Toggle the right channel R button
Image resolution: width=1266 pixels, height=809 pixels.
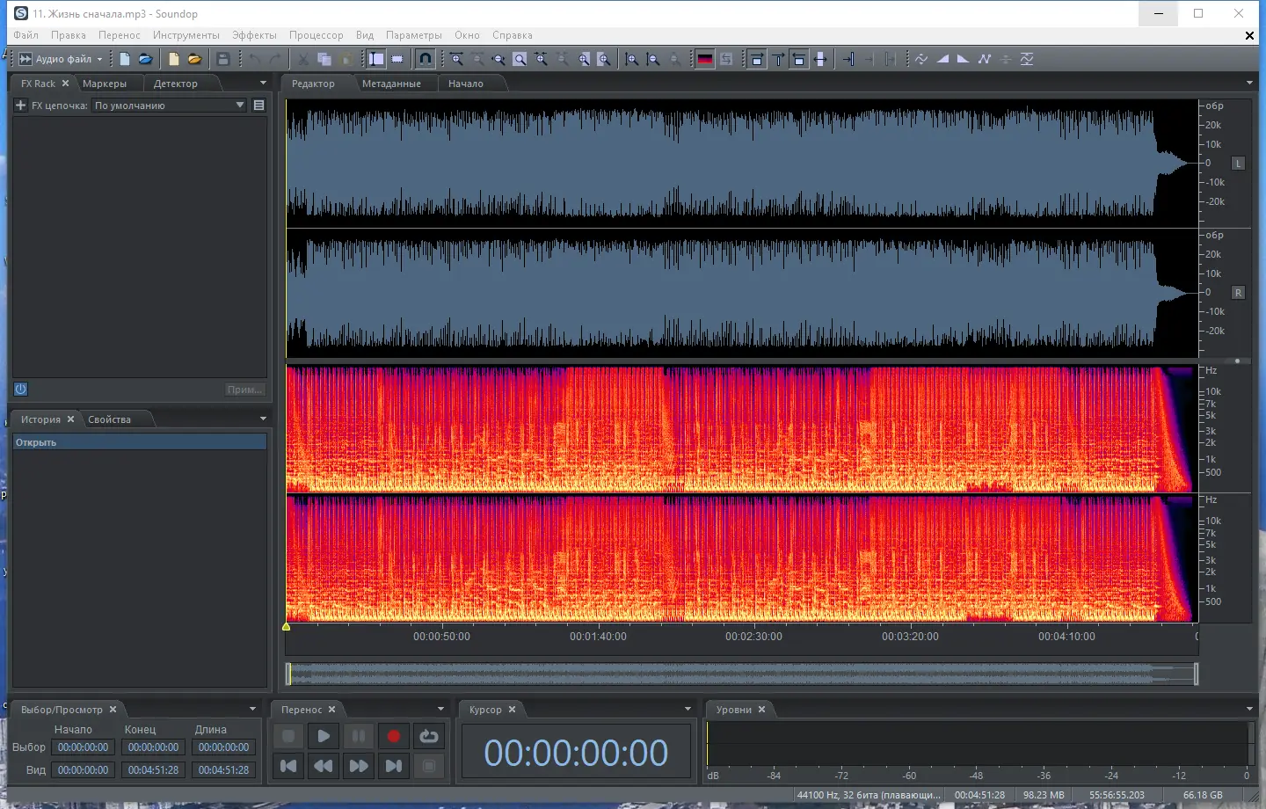pos(1239,293)
